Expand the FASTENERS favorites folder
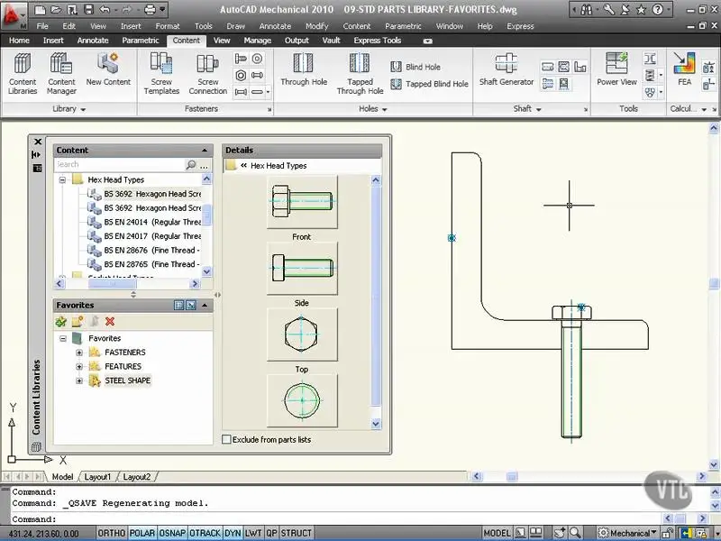The image size is (721, 541). pyautogui.click(x=79, y=353)
